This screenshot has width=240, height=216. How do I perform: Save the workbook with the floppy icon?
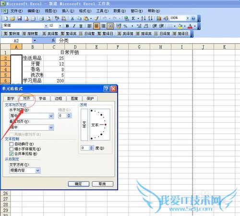coord(20,18)
